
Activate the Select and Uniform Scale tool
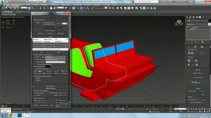click(51, 8)
